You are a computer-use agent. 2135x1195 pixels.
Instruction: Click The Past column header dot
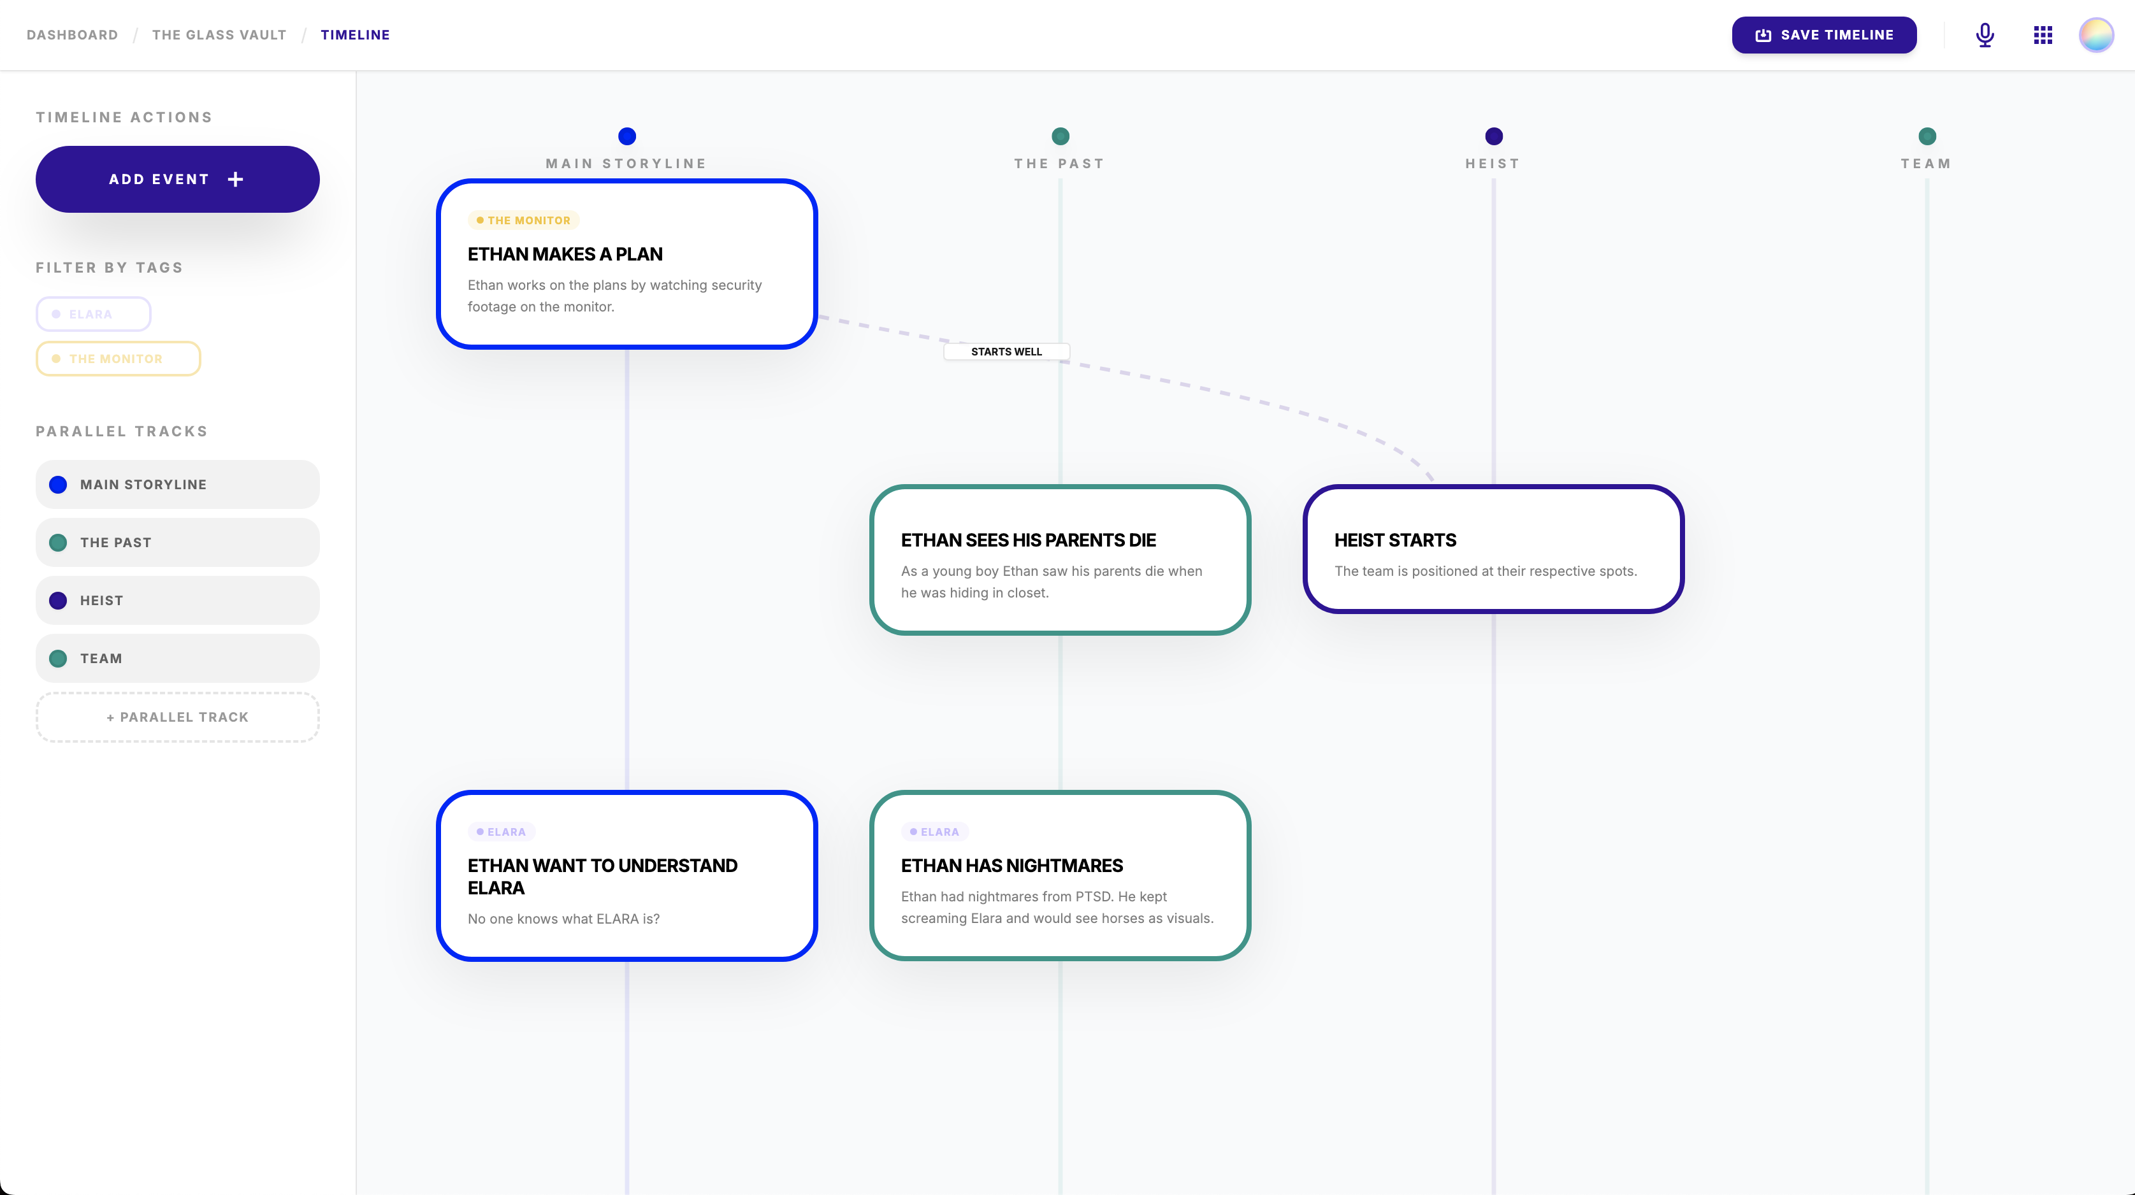click(x=1060, y=136)
